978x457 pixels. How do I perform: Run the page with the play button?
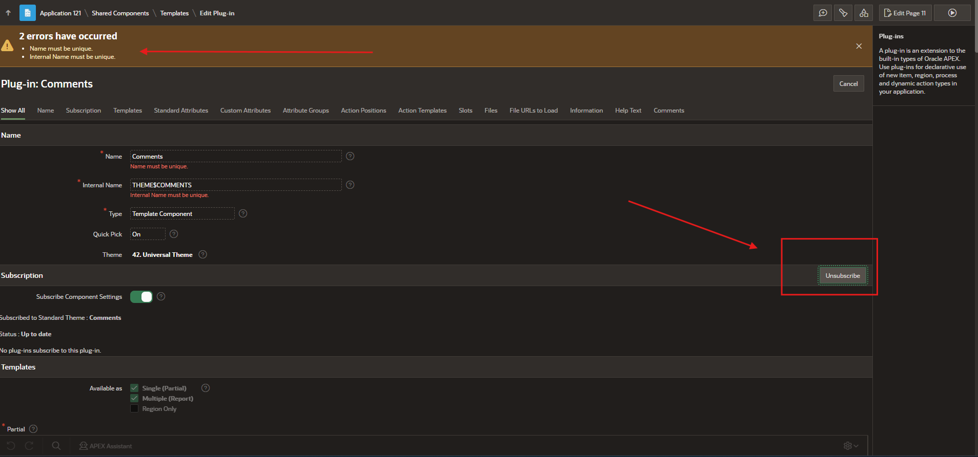tap(952, 13)
